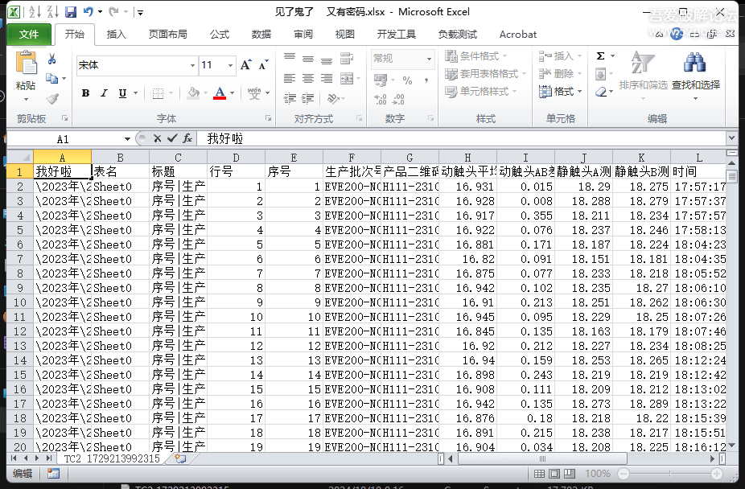The width and height of the screenshot is (745, 489).
Task: Click the Paste clipboard icon
Action: [x=26, y=64]
